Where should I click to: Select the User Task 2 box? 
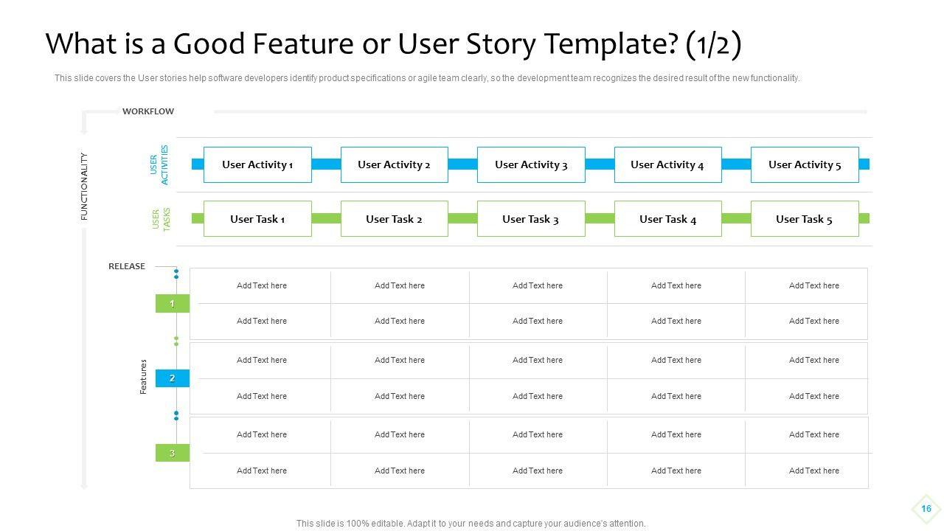tap(394, 219)
